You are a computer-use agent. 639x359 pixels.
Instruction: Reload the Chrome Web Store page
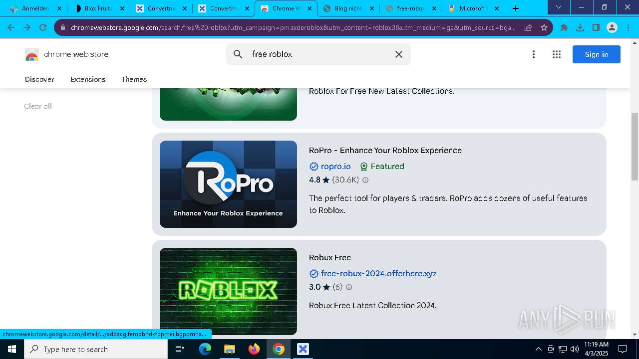click(43, 27)
